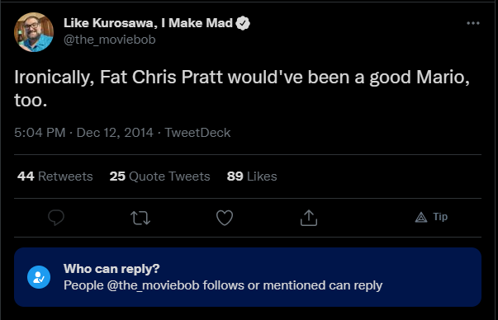Click the Tip label text
498x320 pixels.
pyautogui.click(x=440, y=217)
